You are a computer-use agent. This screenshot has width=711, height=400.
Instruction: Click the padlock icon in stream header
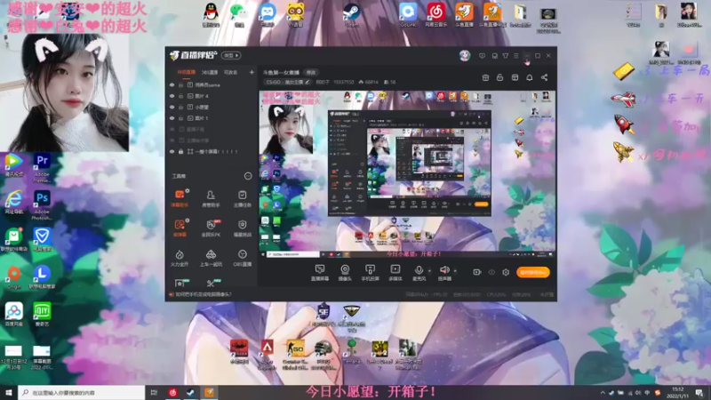(499, 77)
